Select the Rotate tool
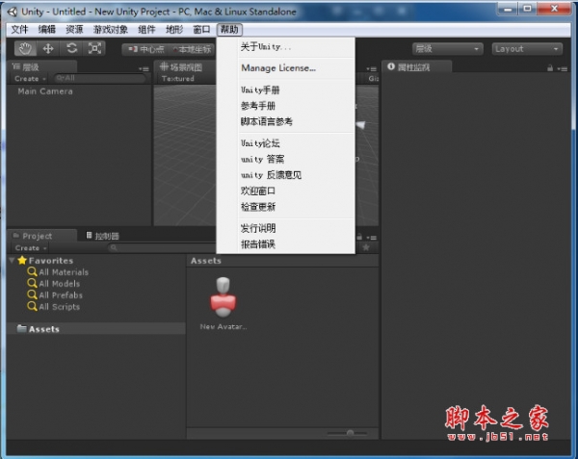Screen dimensions: 578x459 [x=71, y=48]
